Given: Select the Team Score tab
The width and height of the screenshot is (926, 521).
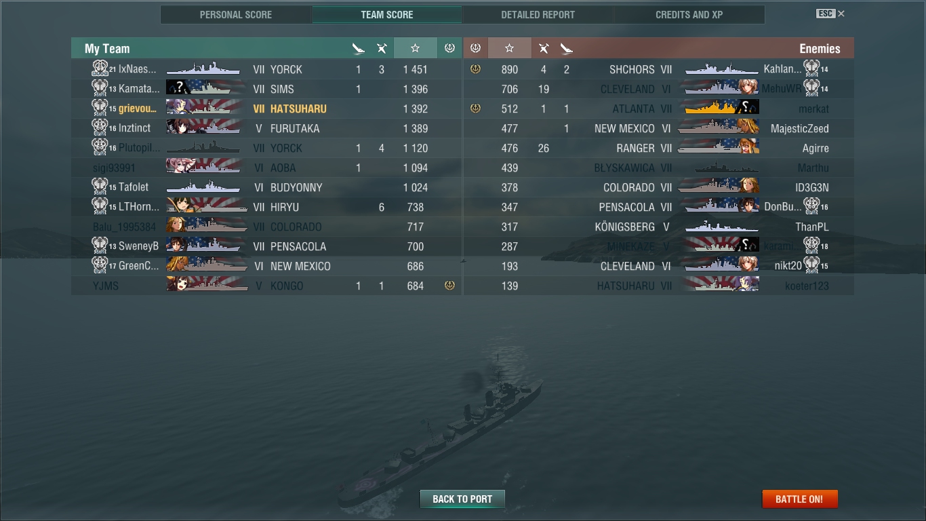Looking at the screenshot, I should pyautogui.click(x=387, y=14).
